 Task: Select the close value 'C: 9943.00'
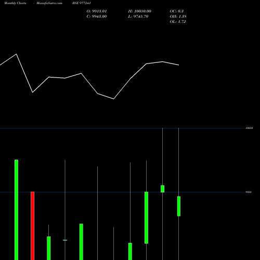coord(97,17)
